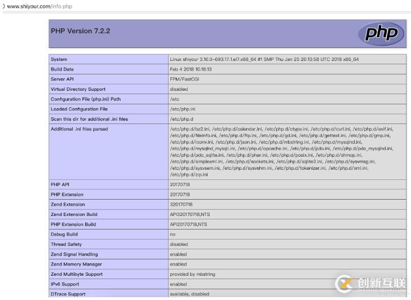This screenshot has width=411, height=300.
Task: Select PHP Extension value 20170718
Action: (x=180, y=195)
